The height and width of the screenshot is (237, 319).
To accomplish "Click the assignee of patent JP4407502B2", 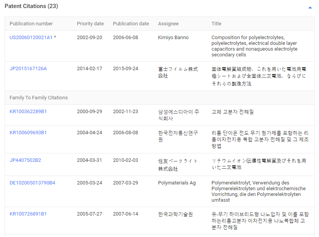I will (178, 165).
